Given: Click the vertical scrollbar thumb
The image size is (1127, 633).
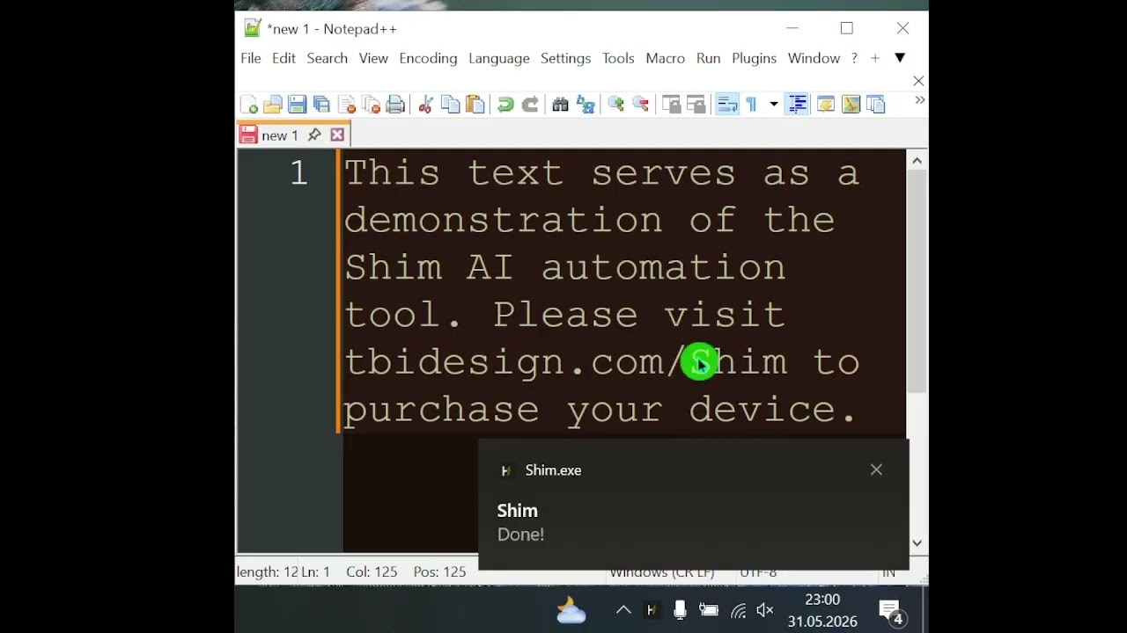Looking at the screenshot, I should (x=917, y=281).
